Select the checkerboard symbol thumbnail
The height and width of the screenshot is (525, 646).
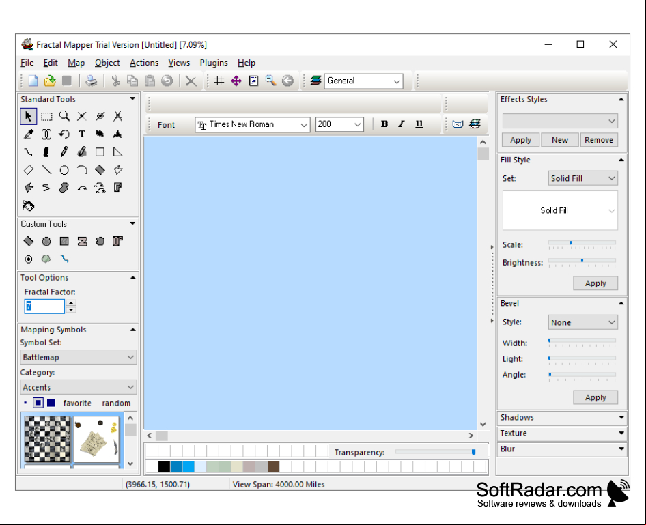47,438
